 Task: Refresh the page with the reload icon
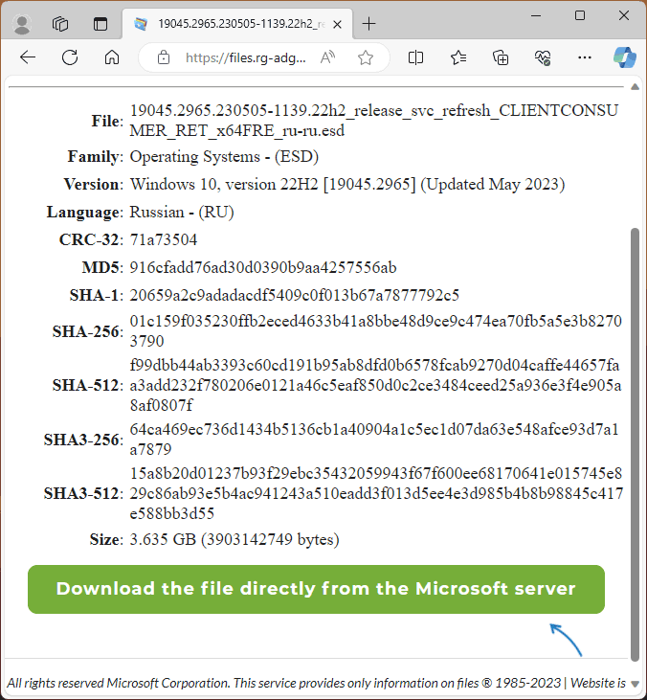click(70, 57)
